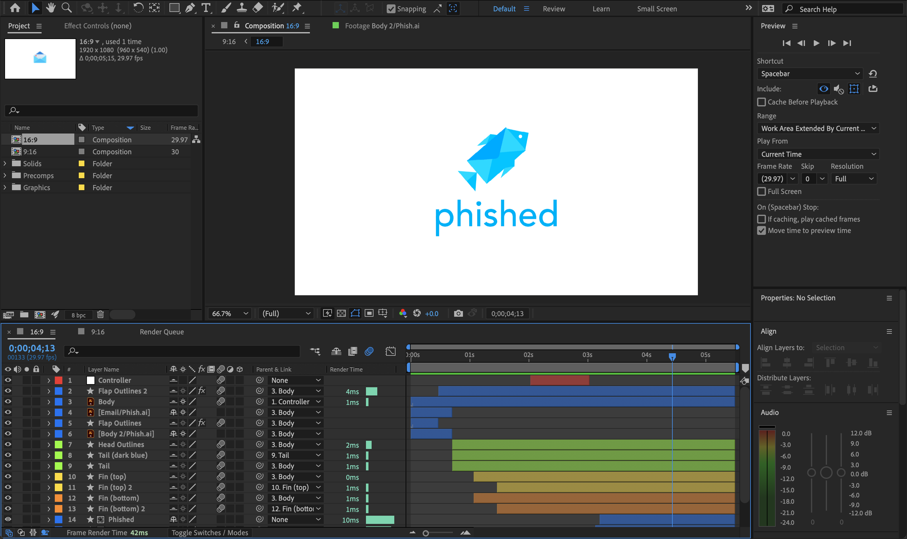Play the preview
Image resolution: width=907 pixels, height=539 pixels.
tap(816, 43)
